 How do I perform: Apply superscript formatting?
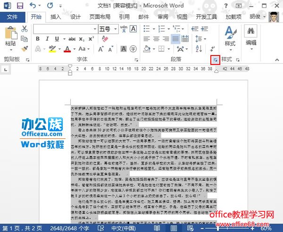click(91, 39)
